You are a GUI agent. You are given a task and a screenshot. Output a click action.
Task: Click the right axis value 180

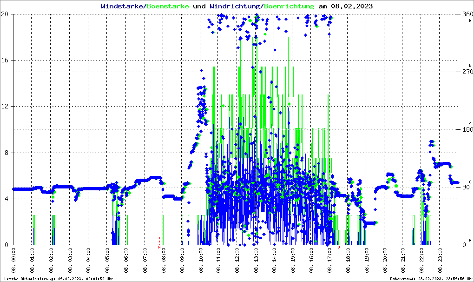coord(467,129)
